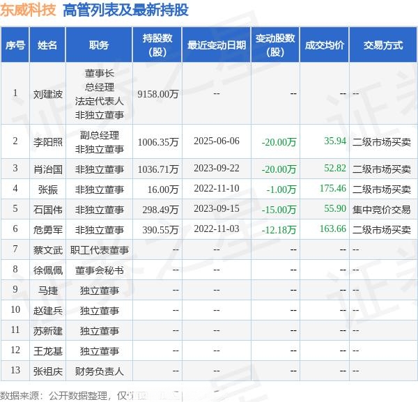The width and height of the screenshot is (418, 402).
Task: Click the date 2023-09-15
Action: 217,208
